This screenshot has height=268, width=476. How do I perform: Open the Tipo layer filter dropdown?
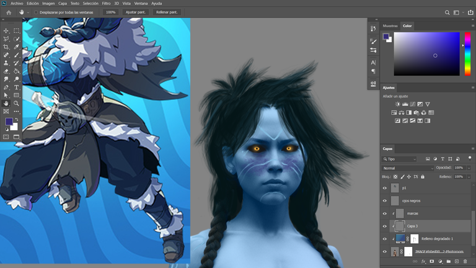[x=399, y=159]
